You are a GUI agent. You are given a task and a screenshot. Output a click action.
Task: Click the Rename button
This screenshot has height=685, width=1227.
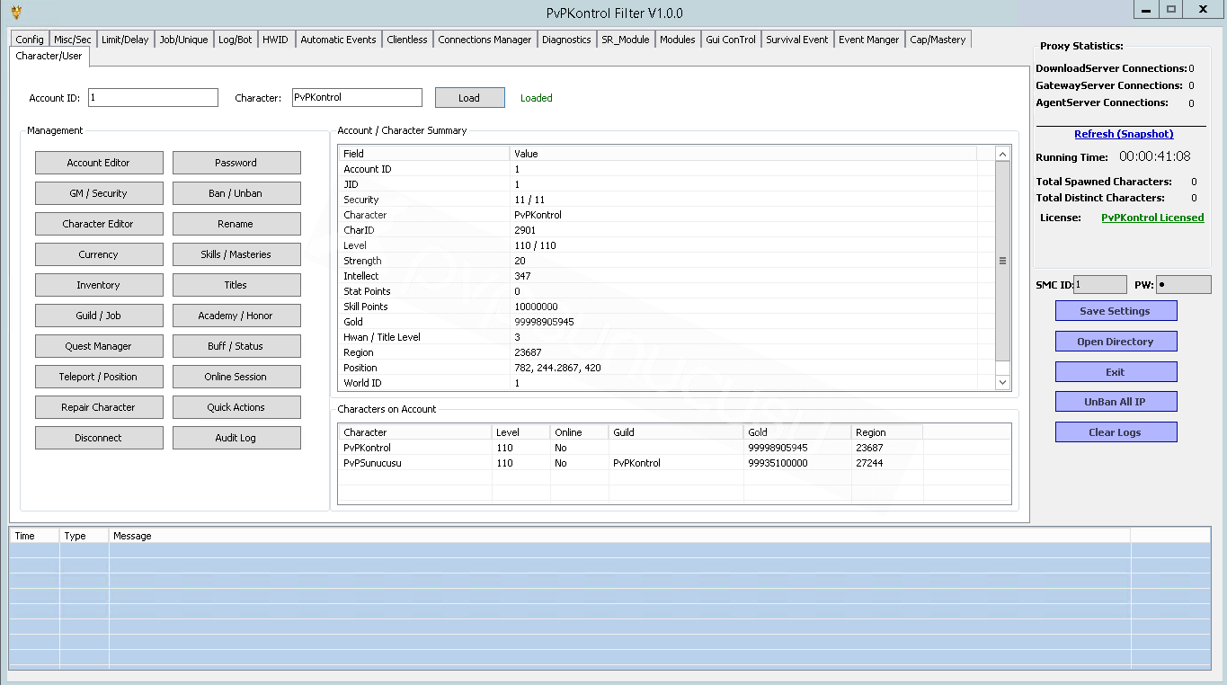coord(236,224)
